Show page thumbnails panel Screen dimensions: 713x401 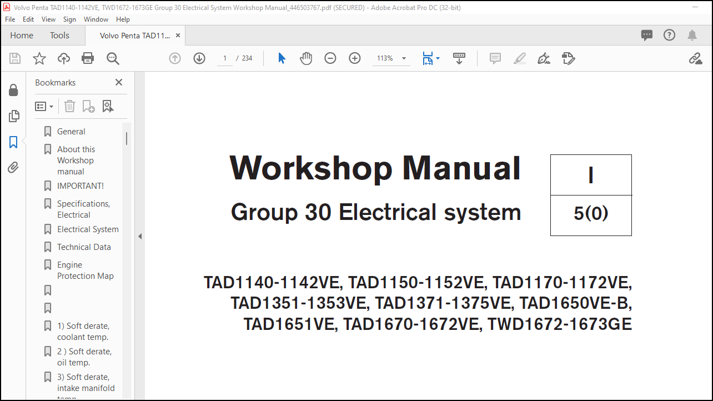coord(13,116)
